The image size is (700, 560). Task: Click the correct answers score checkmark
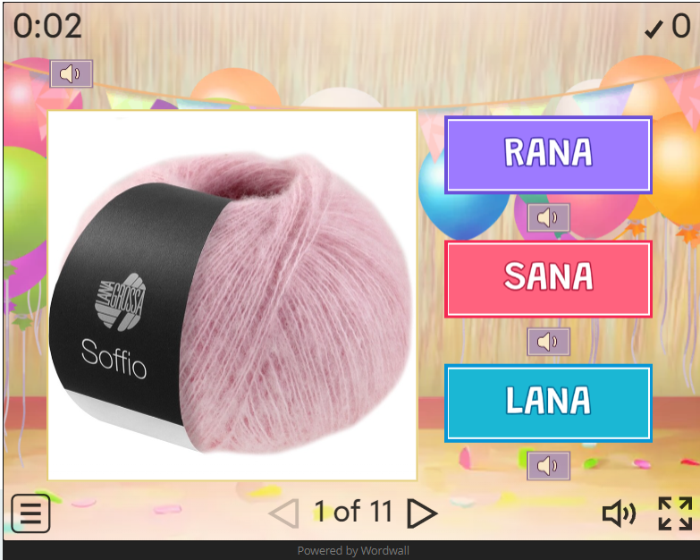(x=654, y=30)
